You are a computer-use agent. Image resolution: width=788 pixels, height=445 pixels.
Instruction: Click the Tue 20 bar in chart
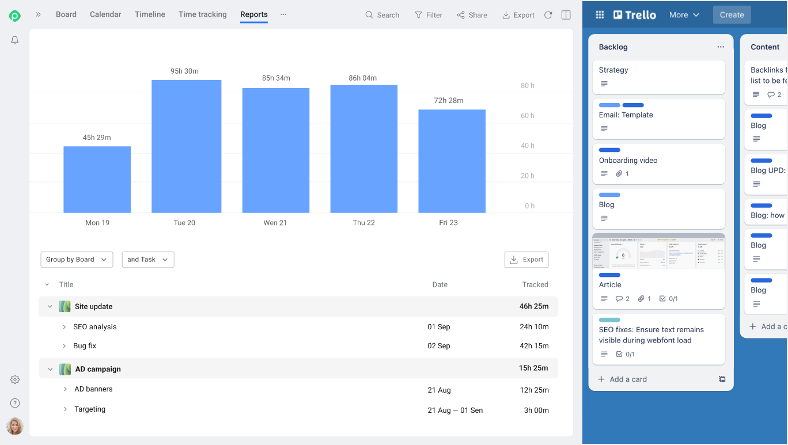coord(186,146)
